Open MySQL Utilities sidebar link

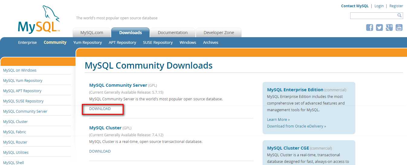(16, 153)
